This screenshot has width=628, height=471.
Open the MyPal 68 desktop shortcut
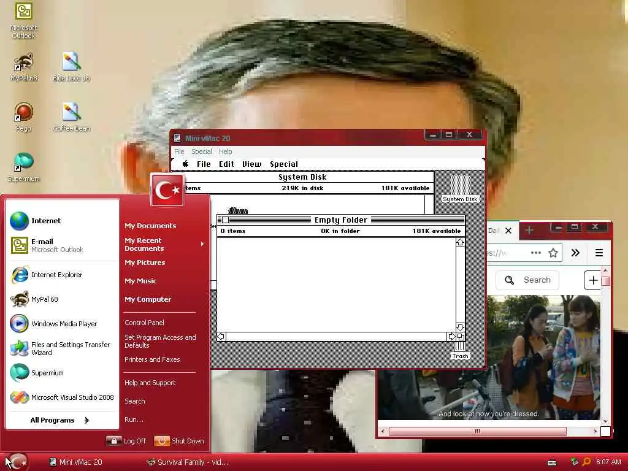point(24,67)
